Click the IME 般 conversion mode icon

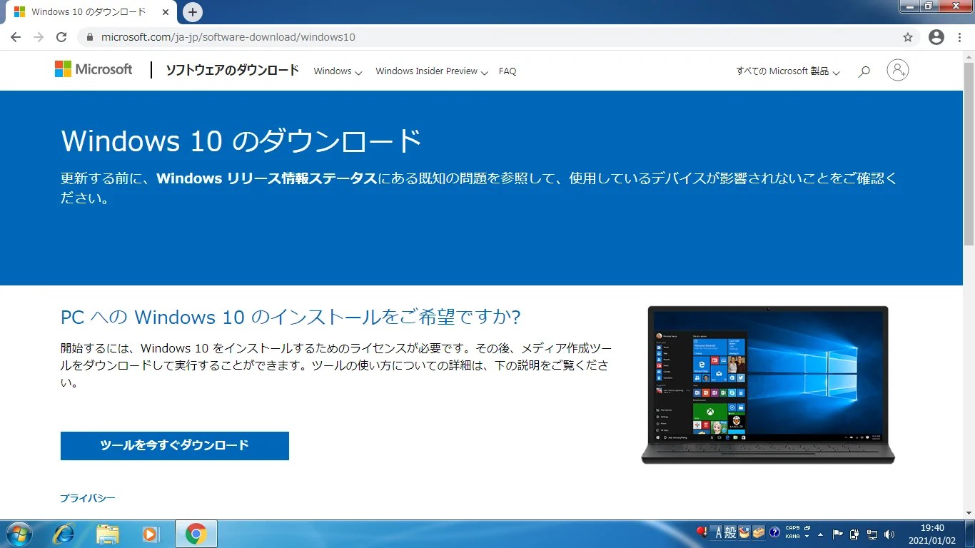(730, 532)
